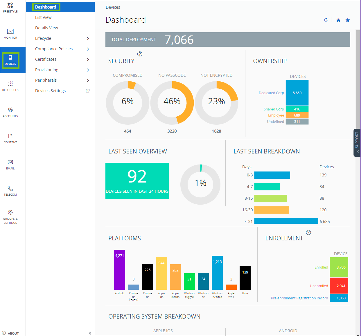361x336 pixels.
Task: Click the >=31 days bar
Action: [x=286, y=221]
